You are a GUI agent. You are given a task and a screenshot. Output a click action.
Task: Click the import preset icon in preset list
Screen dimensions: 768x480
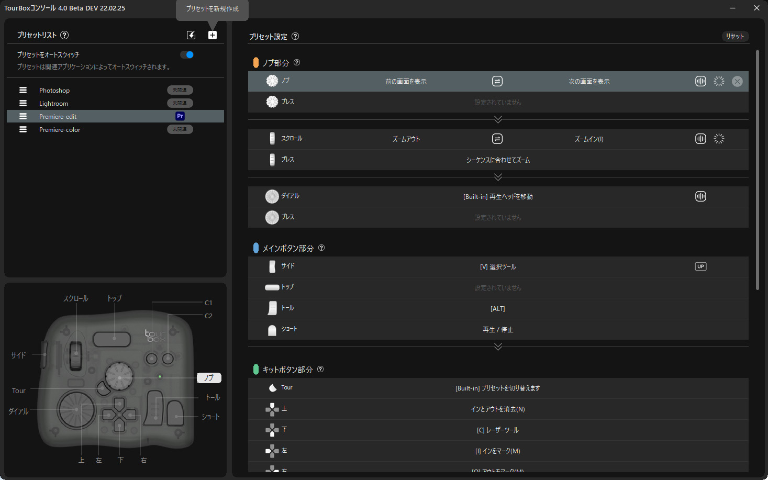pos(191,35)
